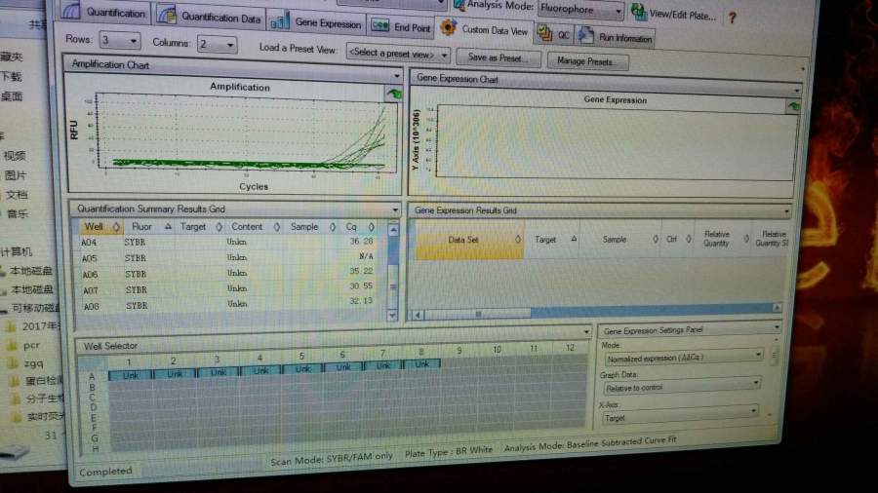Click the Quantification tab chart icon
This screenshot has height=493, width=878.
point(70,11)
